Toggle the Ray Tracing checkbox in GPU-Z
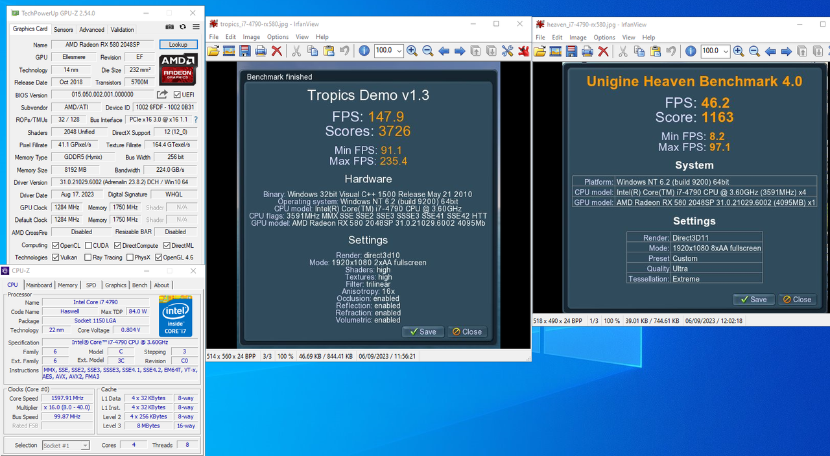Image resolution: width=830 pixels, height=456 pixels. point(88,258)
